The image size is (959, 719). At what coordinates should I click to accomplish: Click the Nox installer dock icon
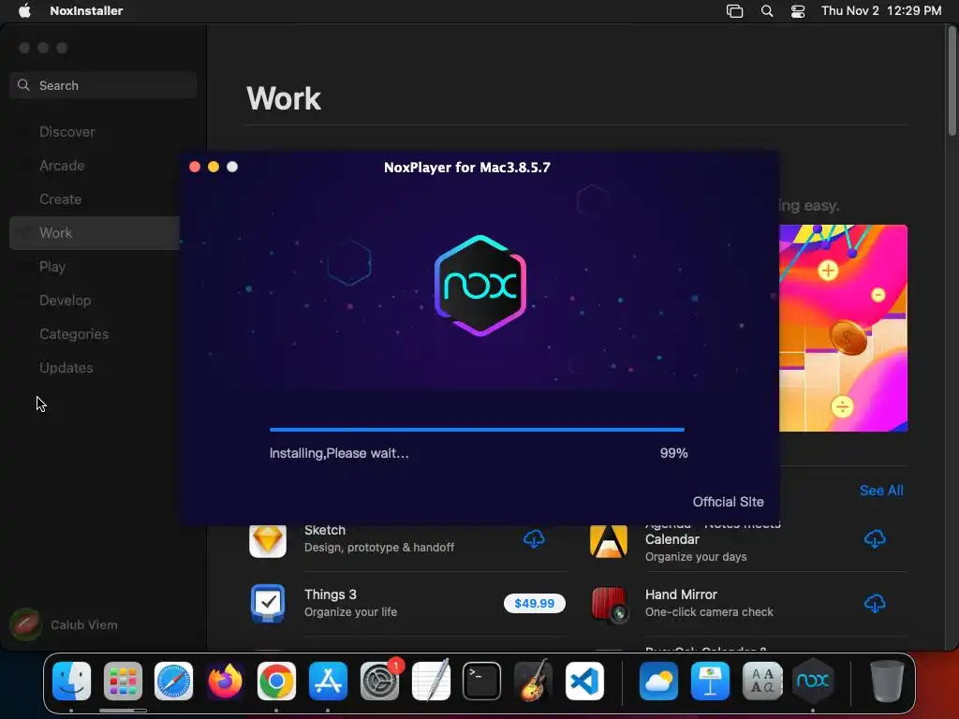click(x=813, y=681)
